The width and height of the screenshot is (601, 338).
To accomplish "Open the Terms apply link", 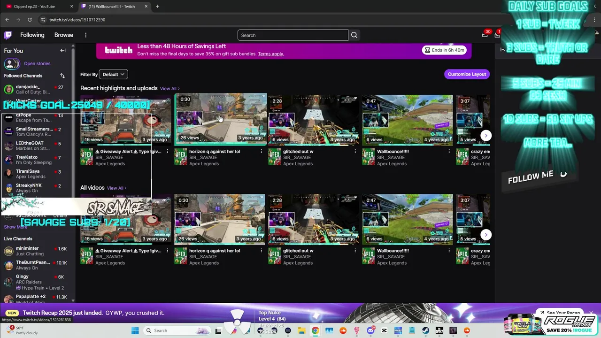I will 271,54.
